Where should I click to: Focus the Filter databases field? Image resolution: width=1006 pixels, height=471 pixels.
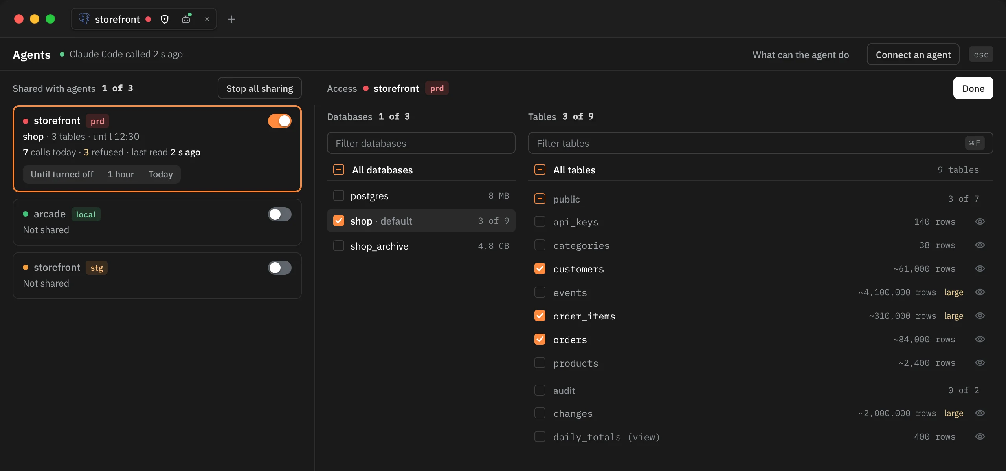coord(421,143)
